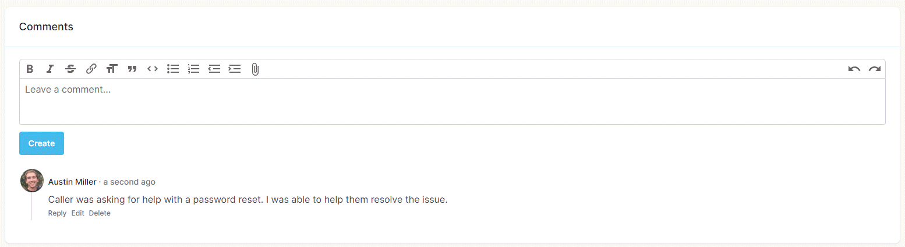Redo the last editor change
The width and height of the screenshot is (905, 247).
click(x=874, y=69)
